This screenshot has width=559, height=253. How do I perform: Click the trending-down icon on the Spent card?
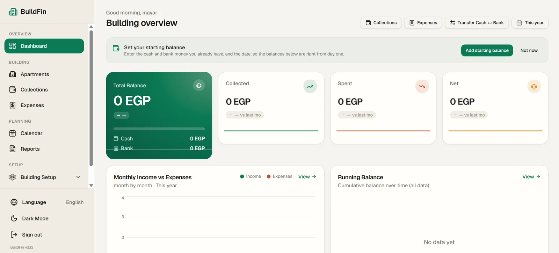(x=422, y=86)
